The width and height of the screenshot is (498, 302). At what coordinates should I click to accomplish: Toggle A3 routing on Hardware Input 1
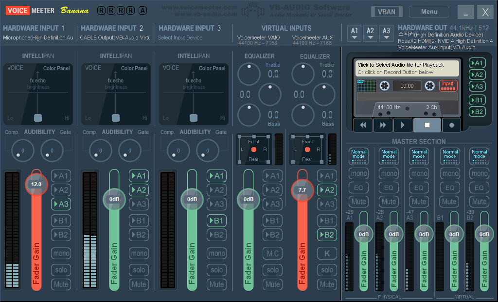coord(61,204)
